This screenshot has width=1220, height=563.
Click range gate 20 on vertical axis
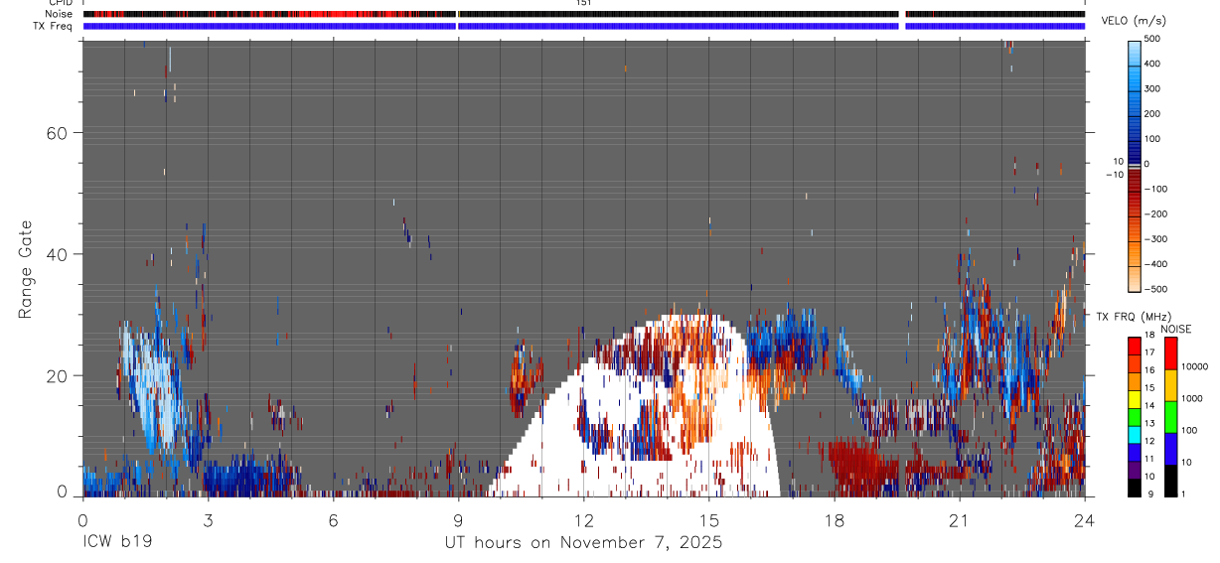click(x=55, y=375)
